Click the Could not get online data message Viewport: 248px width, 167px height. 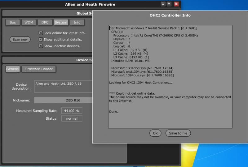(x=132, y=93)
